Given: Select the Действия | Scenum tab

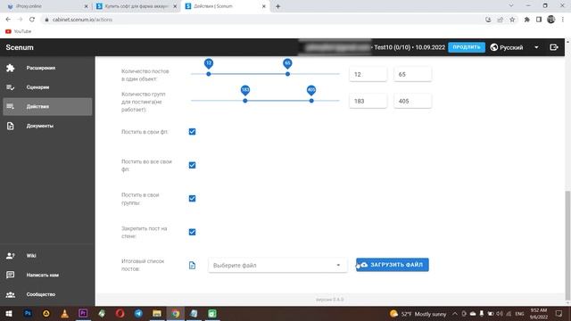Looking at the screenshot, I should (225, 6).
